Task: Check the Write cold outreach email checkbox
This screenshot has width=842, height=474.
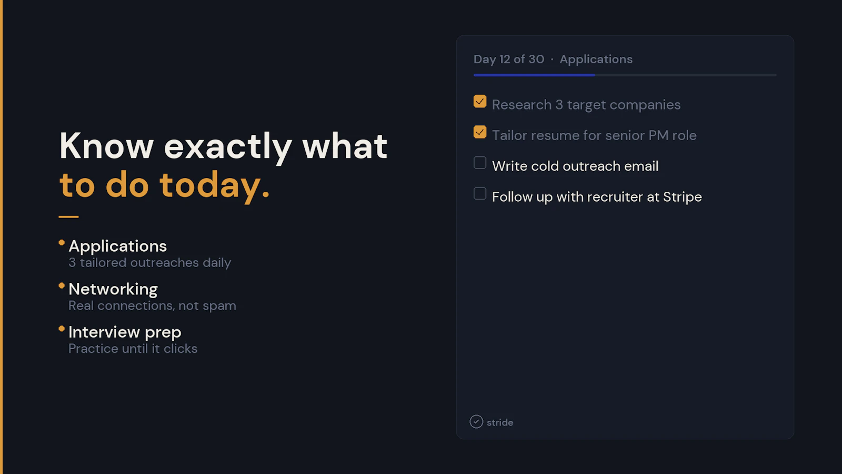Action: (480, 163)
